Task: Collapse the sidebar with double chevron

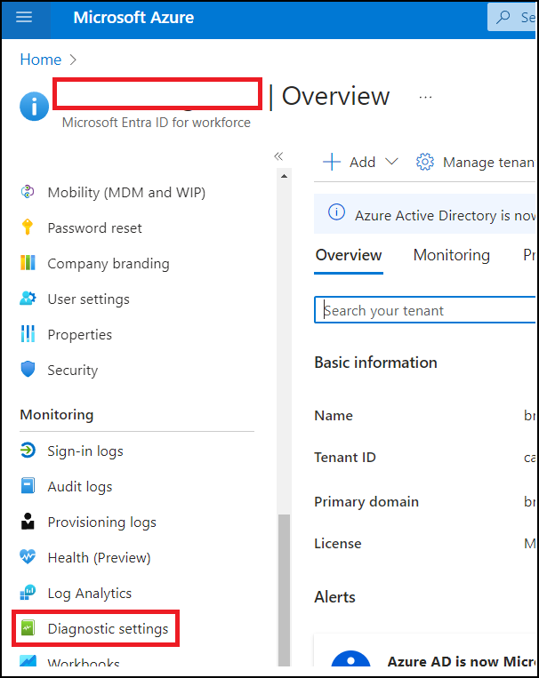Action: (x=278, y=156)
